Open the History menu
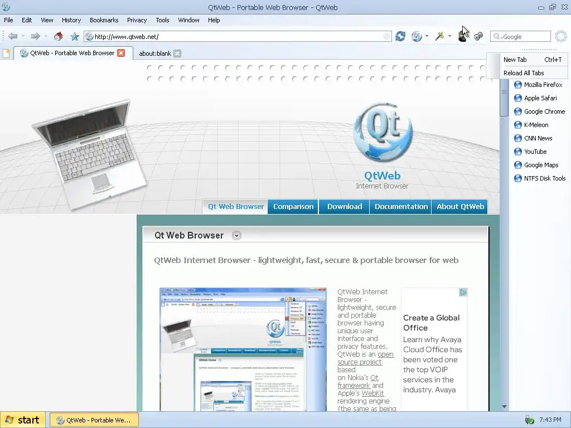This screenshot has height=428, width=571. 71,20
